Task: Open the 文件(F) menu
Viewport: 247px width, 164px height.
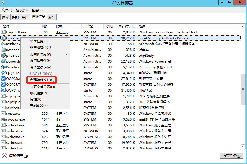Action: pos(7,10)
